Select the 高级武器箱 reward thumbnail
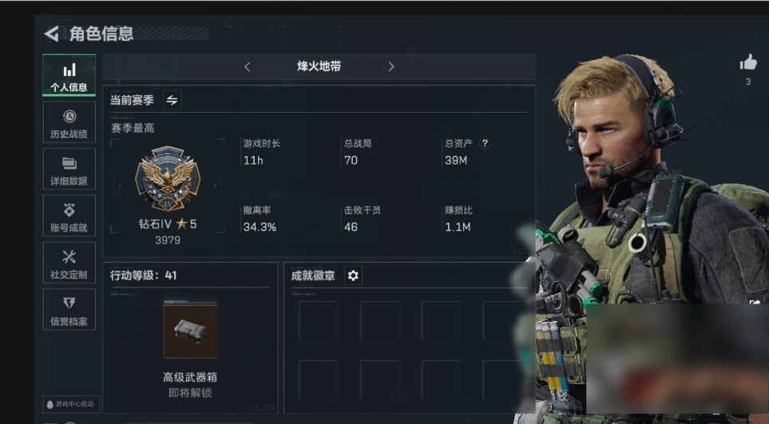The width and height of the screenshot is (769, 424). pos(190,330)
